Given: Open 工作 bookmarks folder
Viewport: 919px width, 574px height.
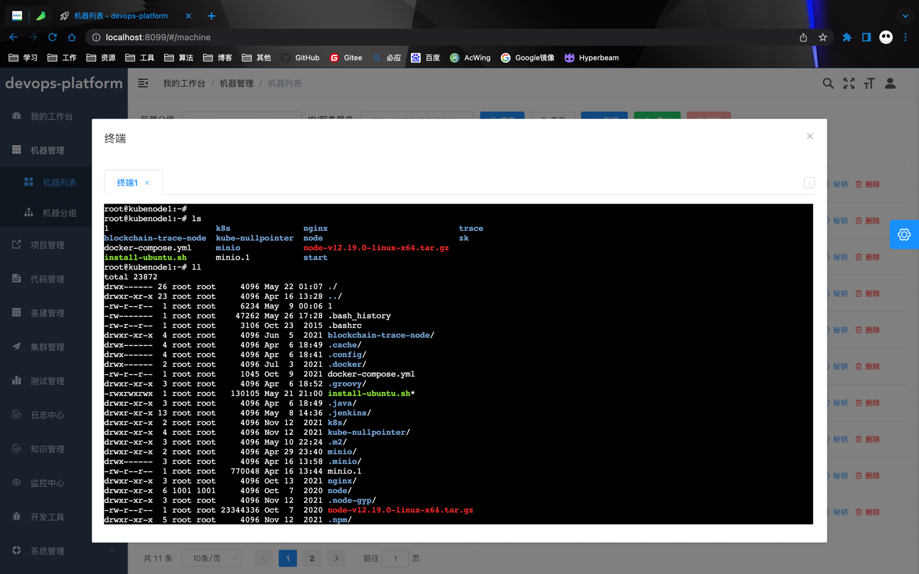Looking at the screenshot, I should (x=62, y=58).
